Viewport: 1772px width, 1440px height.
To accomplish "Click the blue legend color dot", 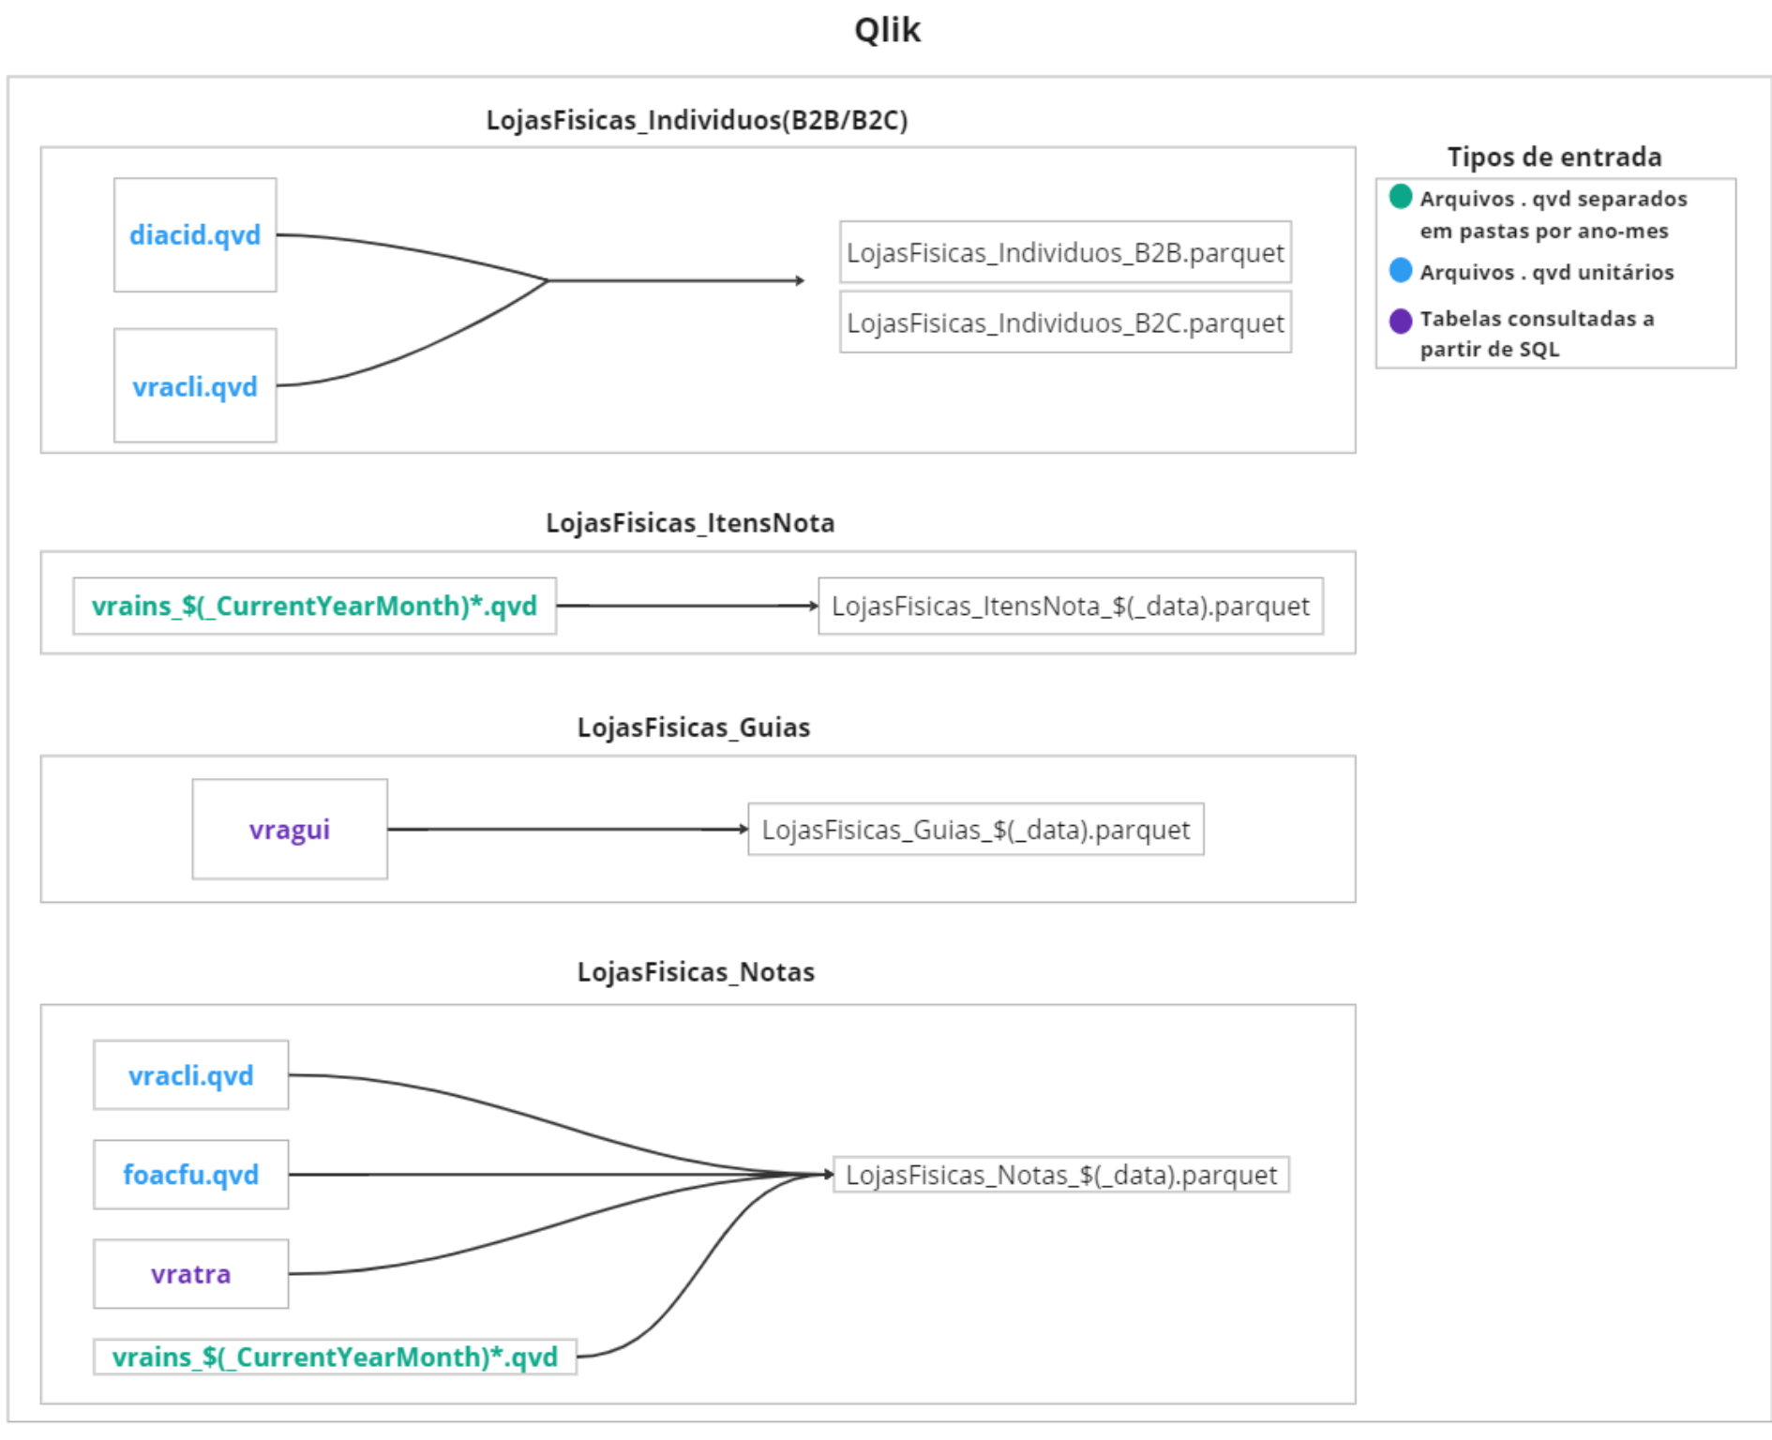I will 1401,271.
